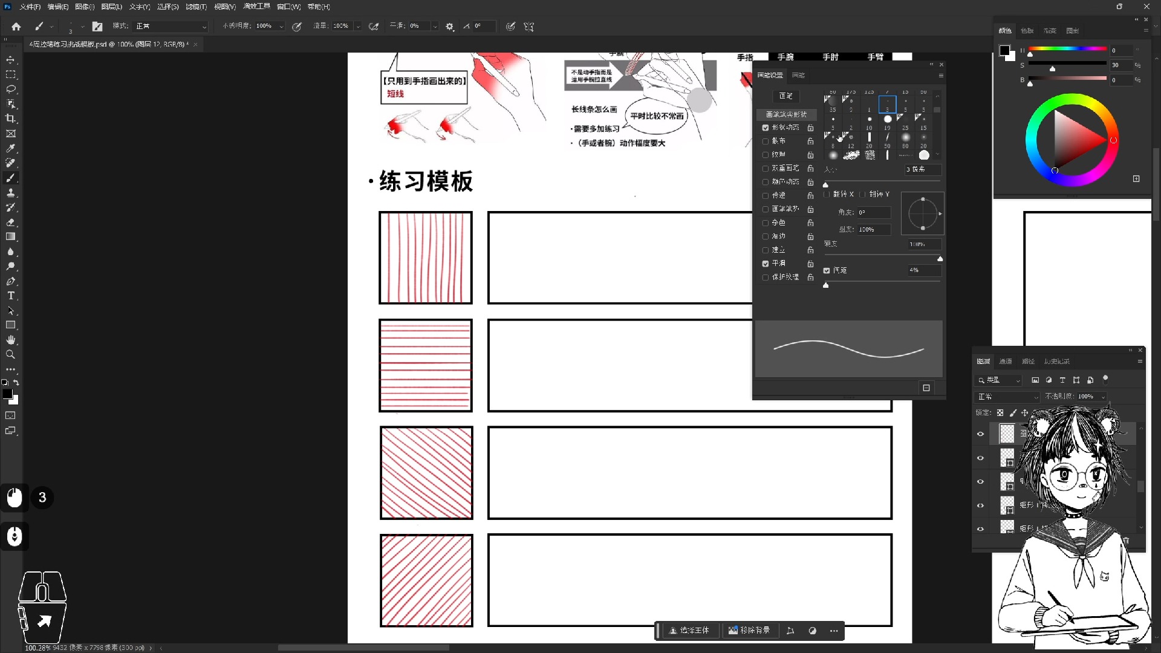1161x653 pixels.
Task: Select the Zoom tool
Action: [x=10, y=355]
